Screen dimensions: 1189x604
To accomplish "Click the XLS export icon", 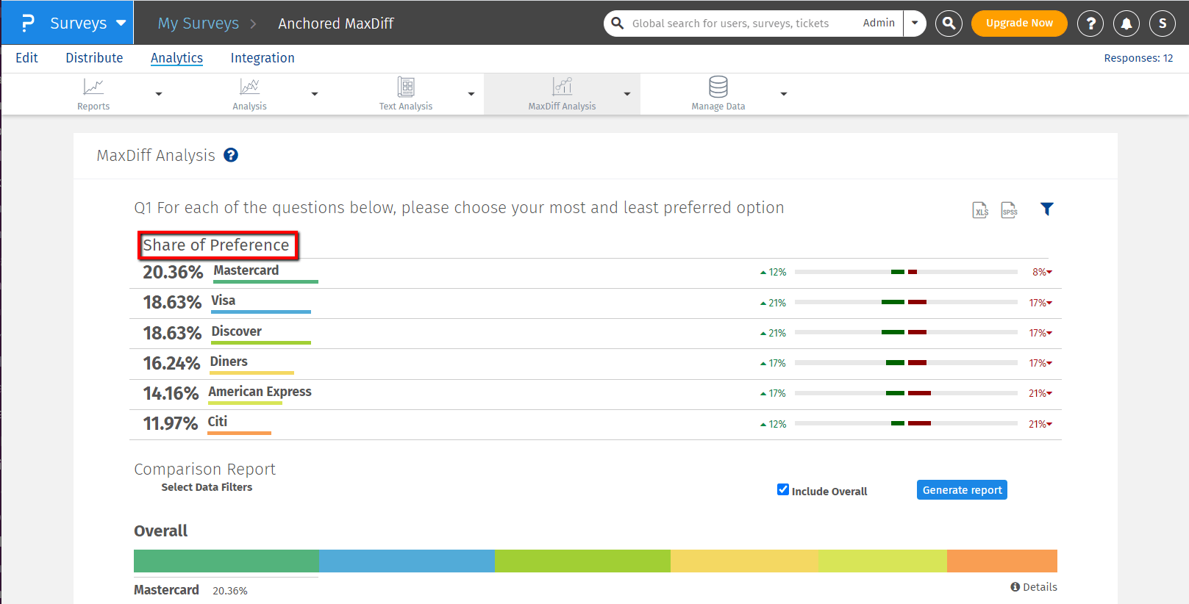I will pos(980,210).
